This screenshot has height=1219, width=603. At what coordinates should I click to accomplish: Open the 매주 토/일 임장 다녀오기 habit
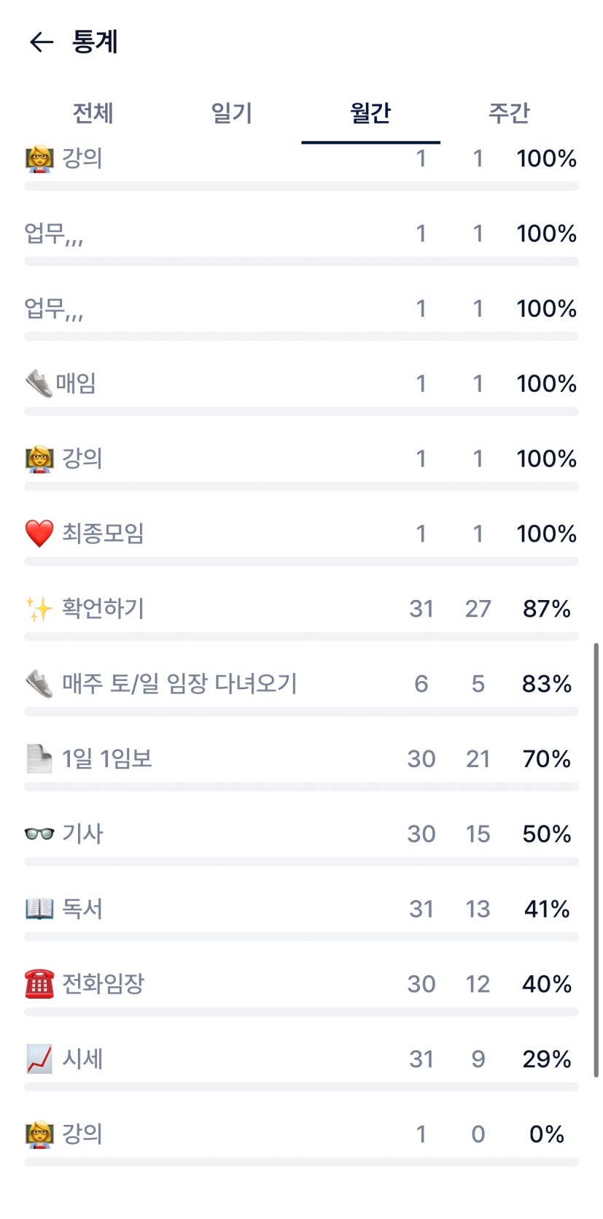(x=179, y=684)
